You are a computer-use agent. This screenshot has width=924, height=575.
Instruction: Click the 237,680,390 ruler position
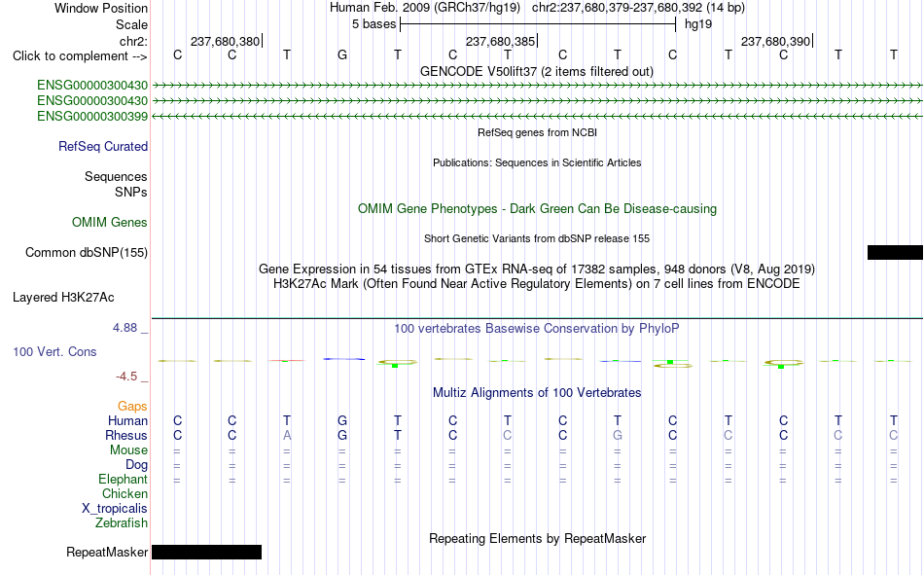(x=775, y=41)
